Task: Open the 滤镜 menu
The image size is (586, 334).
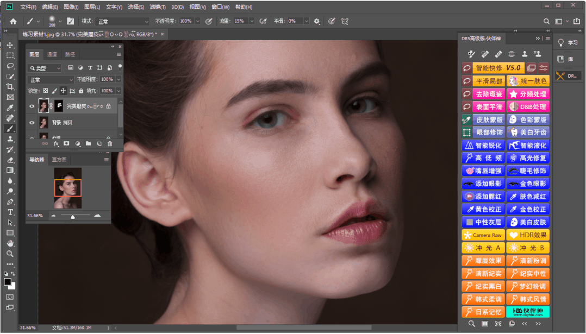Action: pos(158,7)
